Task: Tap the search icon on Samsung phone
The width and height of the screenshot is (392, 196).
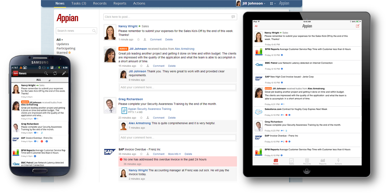Action: (46, 73)
